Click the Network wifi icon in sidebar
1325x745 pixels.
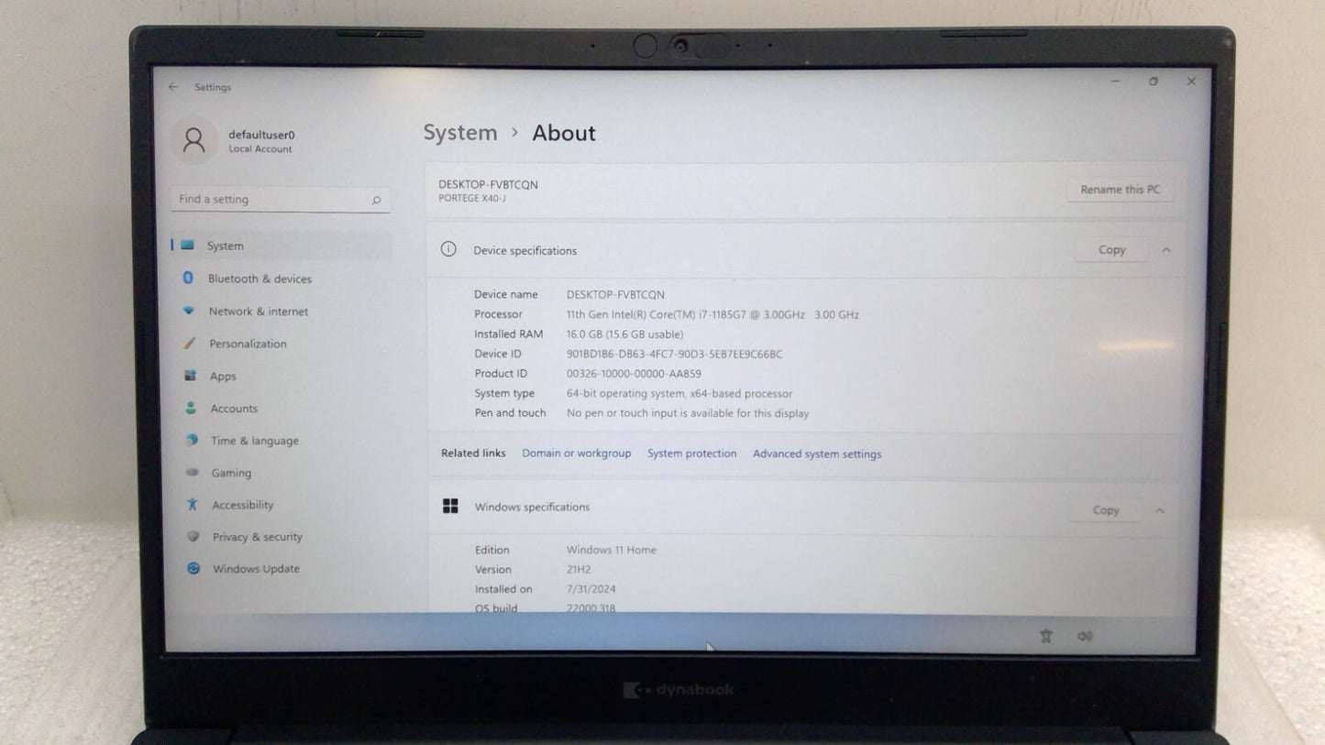coord(189,312)
